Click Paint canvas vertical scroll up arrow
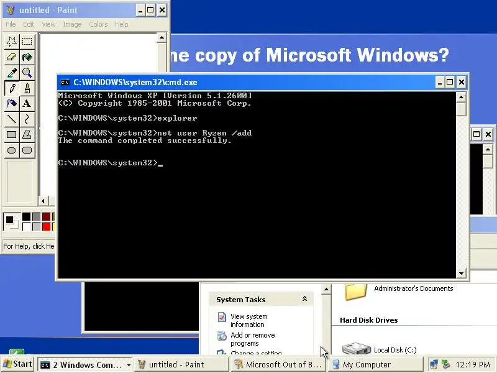Viewport: 497px width, 373px height. (162, 38)
